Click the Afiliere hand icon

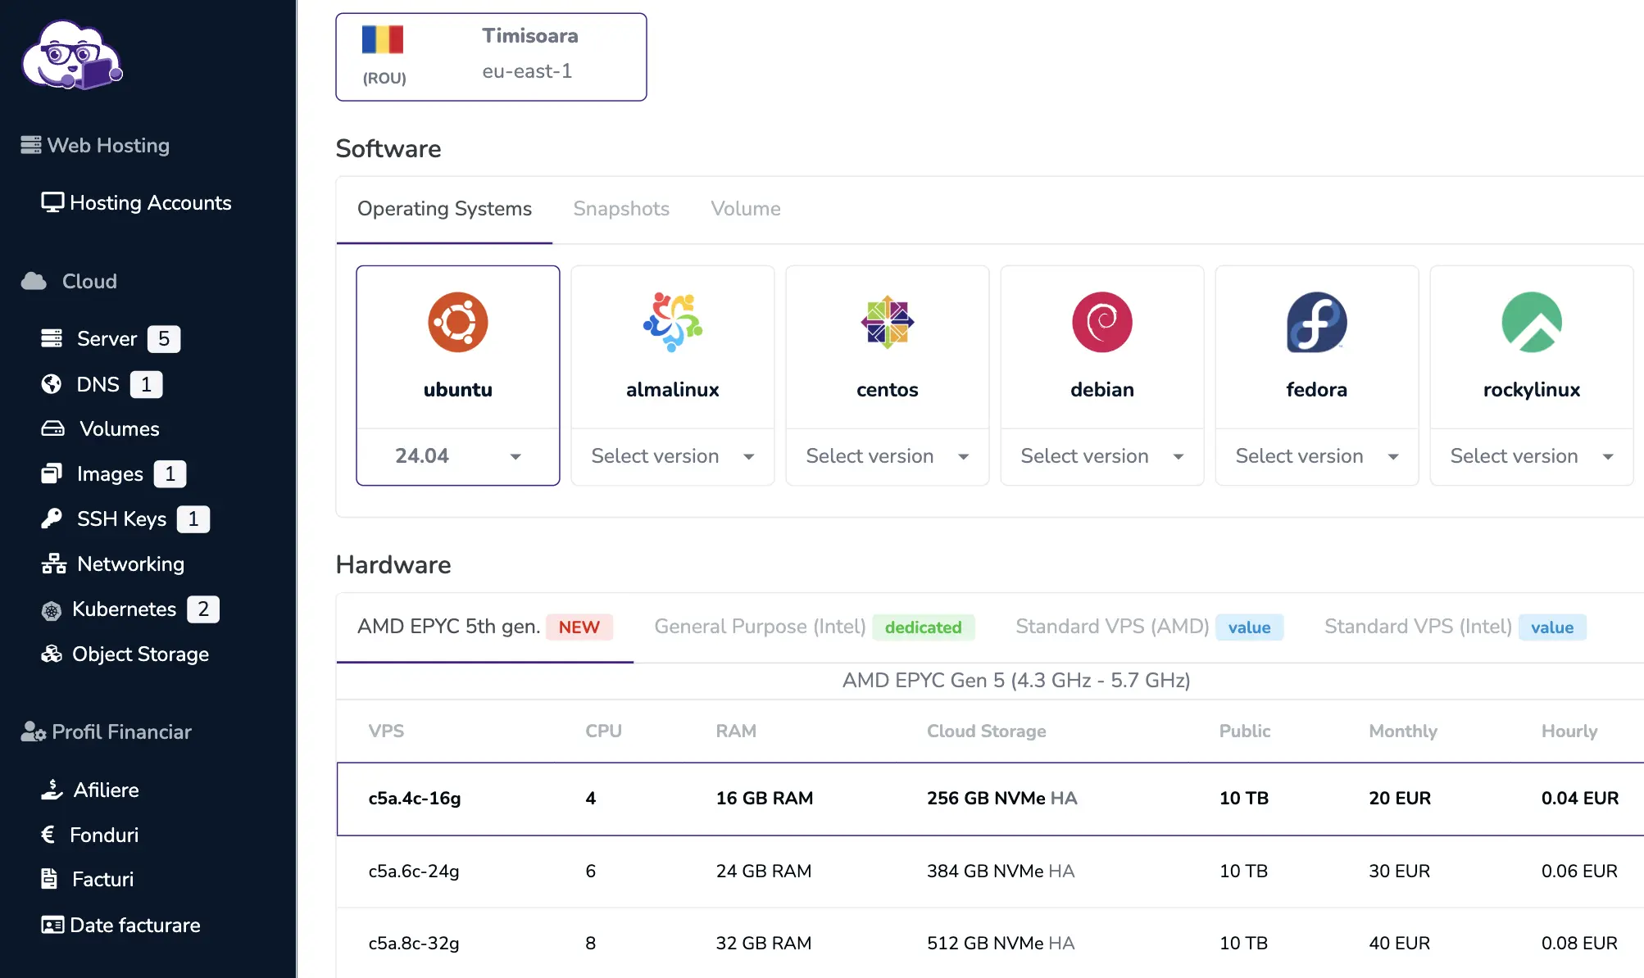[x=52, y=790]
